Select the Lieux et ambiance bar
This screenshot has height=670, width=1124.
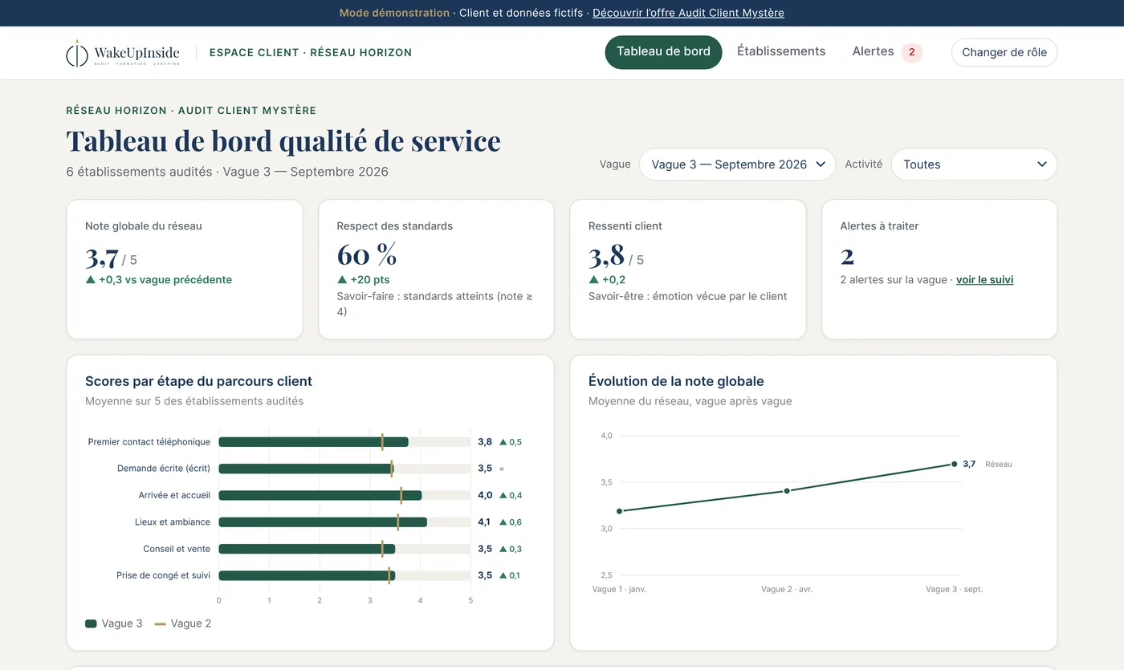pos(323,522)
